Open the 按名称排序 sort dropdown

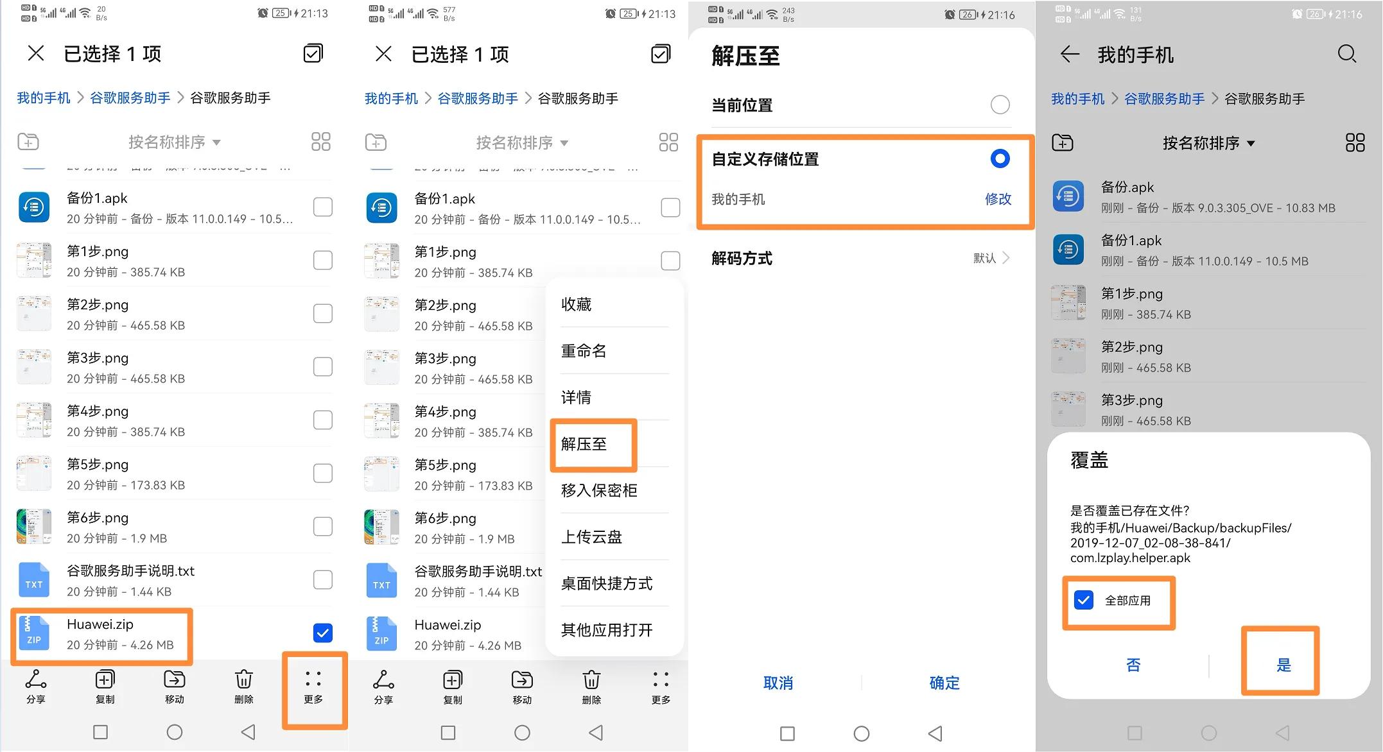click(x=173, y=142)
